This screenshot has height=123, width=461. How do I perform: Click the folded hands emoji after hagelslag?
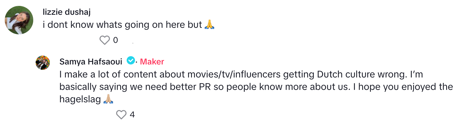108,100
